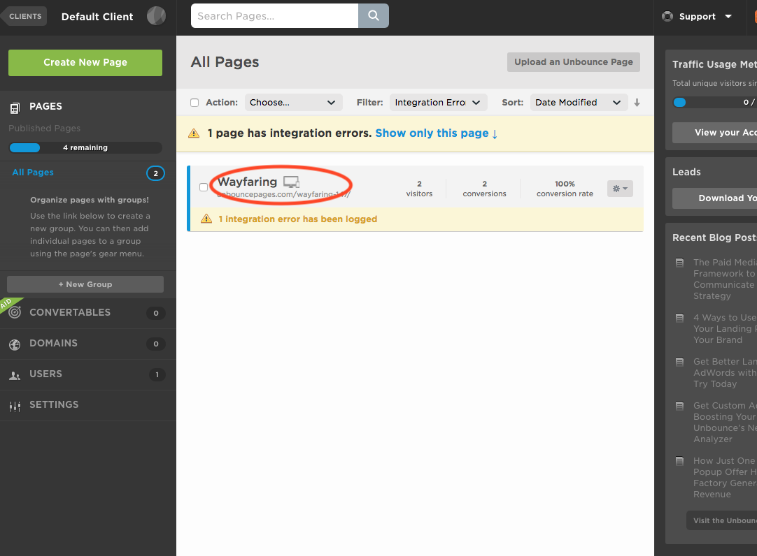
Task: Click document icon beside Get Custom post
Action: click(680, 406)
